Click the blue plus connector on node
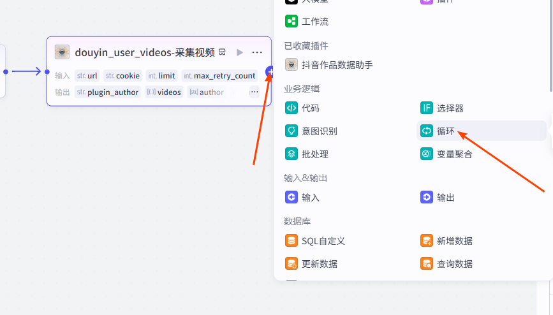 coord(269,71)
